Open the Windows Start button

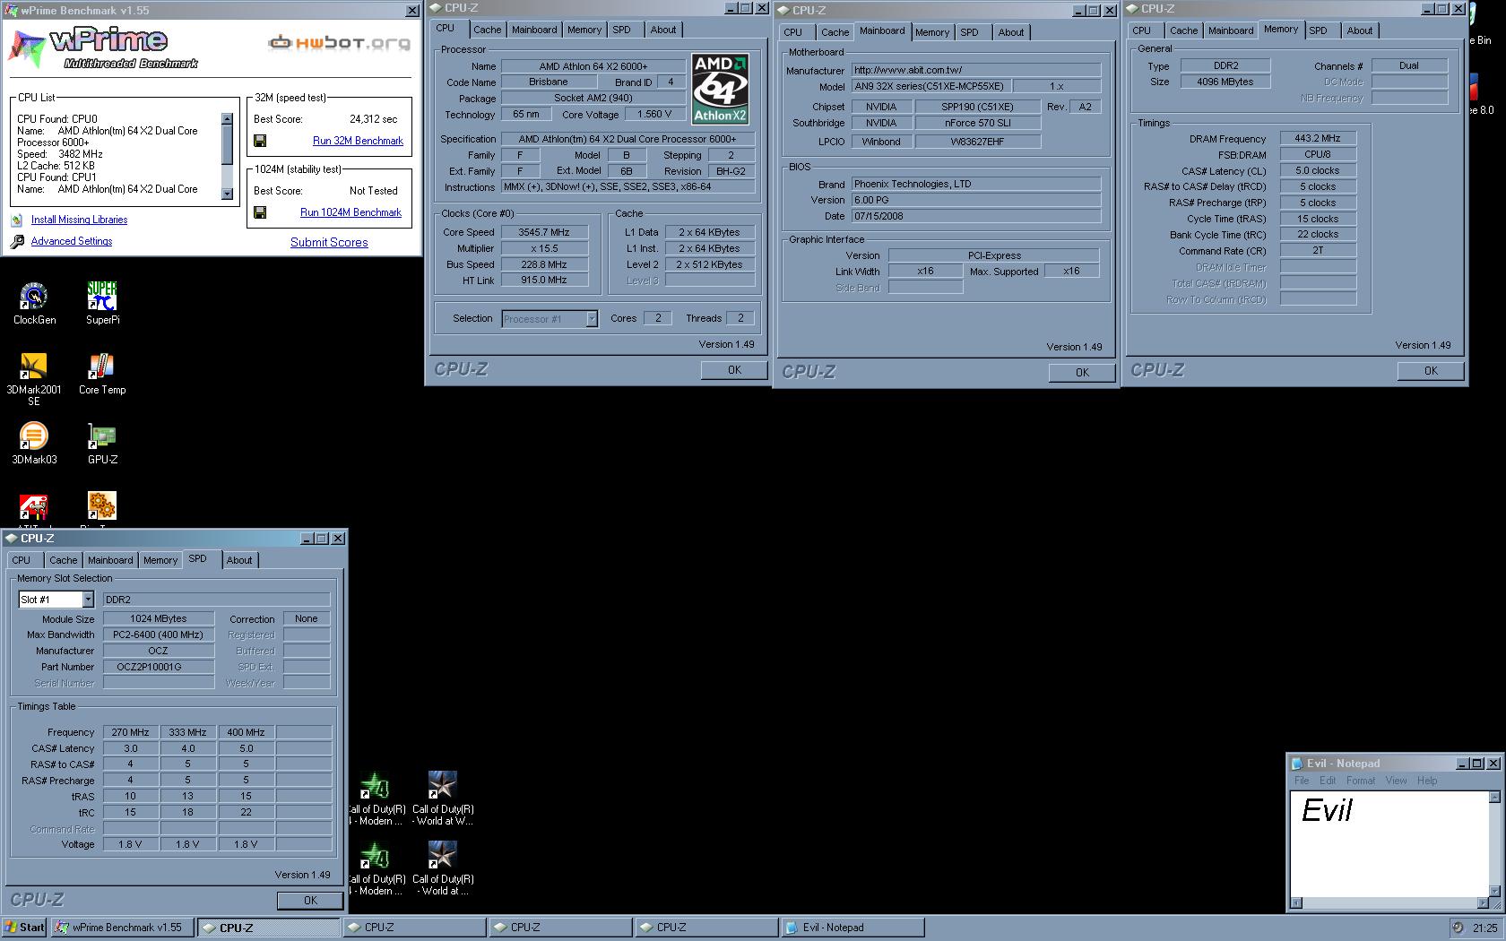point(24,928)
